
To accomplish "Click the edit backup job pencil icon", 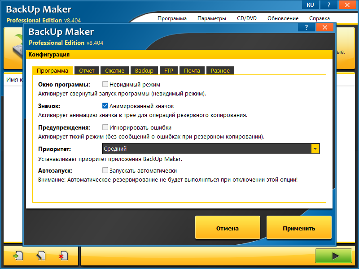I will tap(41, 256).
